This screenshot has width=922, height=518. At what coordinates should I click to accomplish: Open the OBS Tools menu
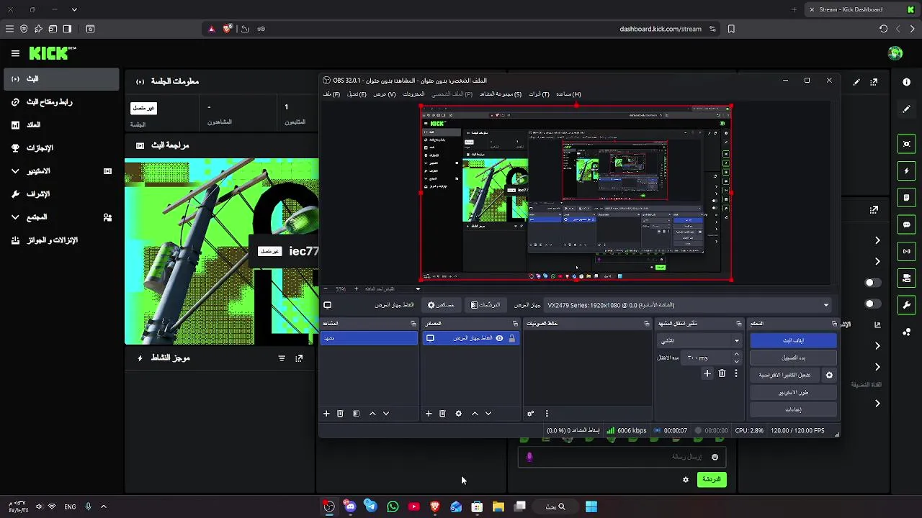click(539, 94)
